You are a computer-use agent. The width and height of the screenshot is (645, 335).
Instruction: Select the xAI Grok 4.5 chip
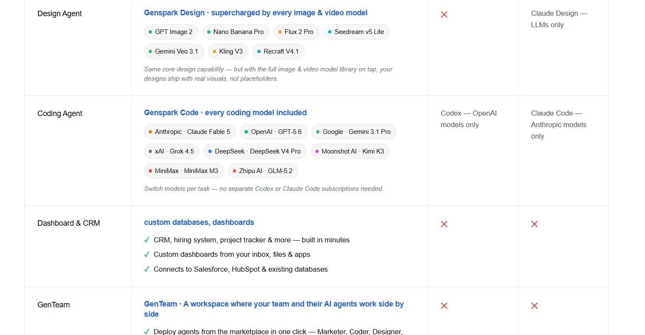pyautogui.click(x=172, y=151)
